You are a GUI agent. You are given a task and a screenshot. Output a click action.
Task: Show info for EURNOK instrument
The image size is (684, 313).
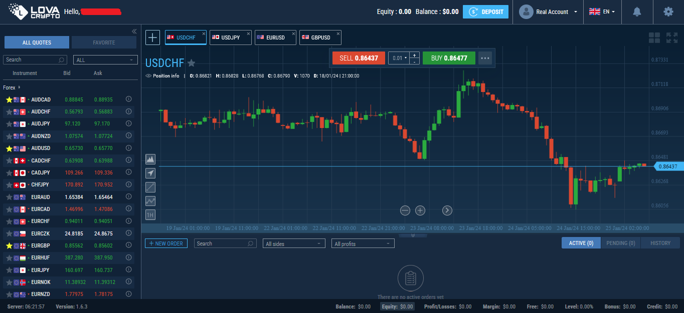tap(128, 282)
